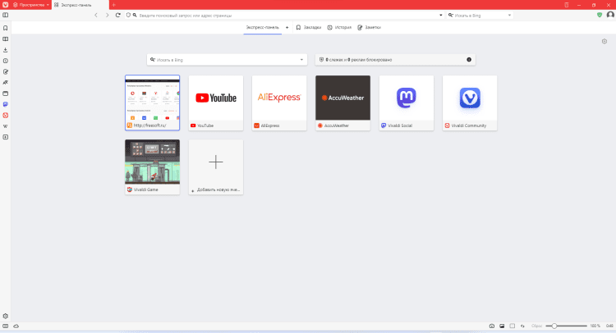Open page actions code icon
The width and height of the screenshot is (616, 333).
pos(522,326)
